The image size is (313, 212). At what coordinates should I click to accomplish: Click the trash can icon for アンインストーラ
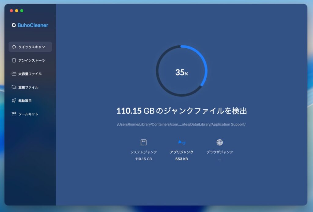pyautogui.click(x=14, y=60)
